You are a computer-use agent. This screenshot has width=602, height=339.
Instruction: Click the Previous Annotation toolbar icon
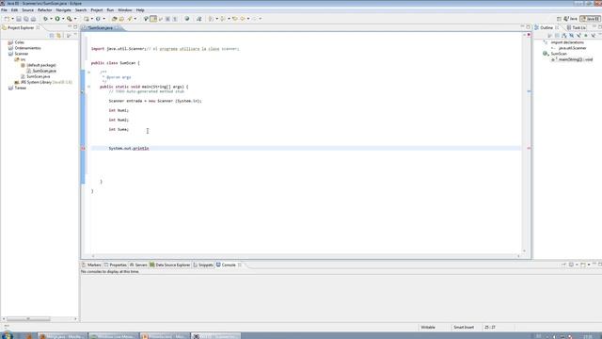[x=223, y=19]
